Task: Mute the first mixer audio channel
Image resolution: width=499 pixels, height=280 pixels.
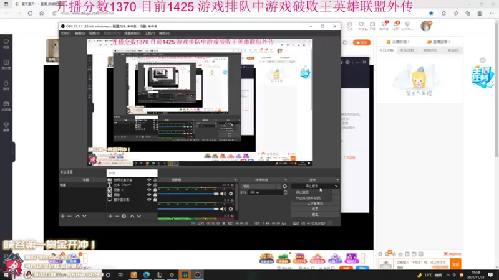Action: [x=223, y=194]
